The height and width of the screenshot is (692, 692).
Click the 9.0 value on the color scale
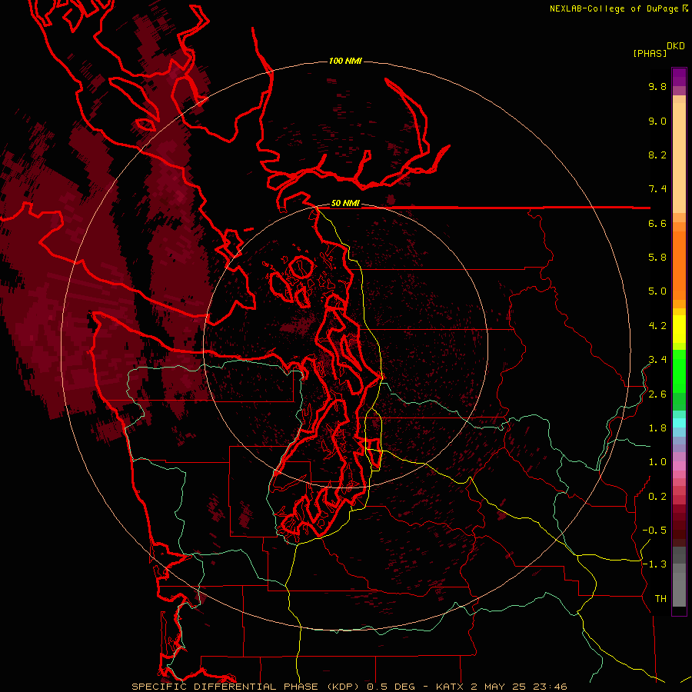[657, 121]
